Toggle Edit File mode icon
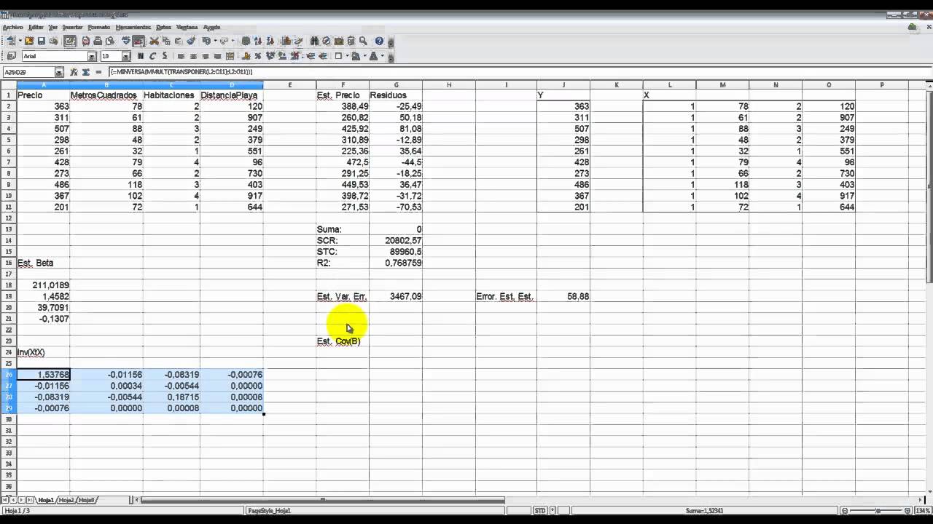933x524 pixels. 70,41
